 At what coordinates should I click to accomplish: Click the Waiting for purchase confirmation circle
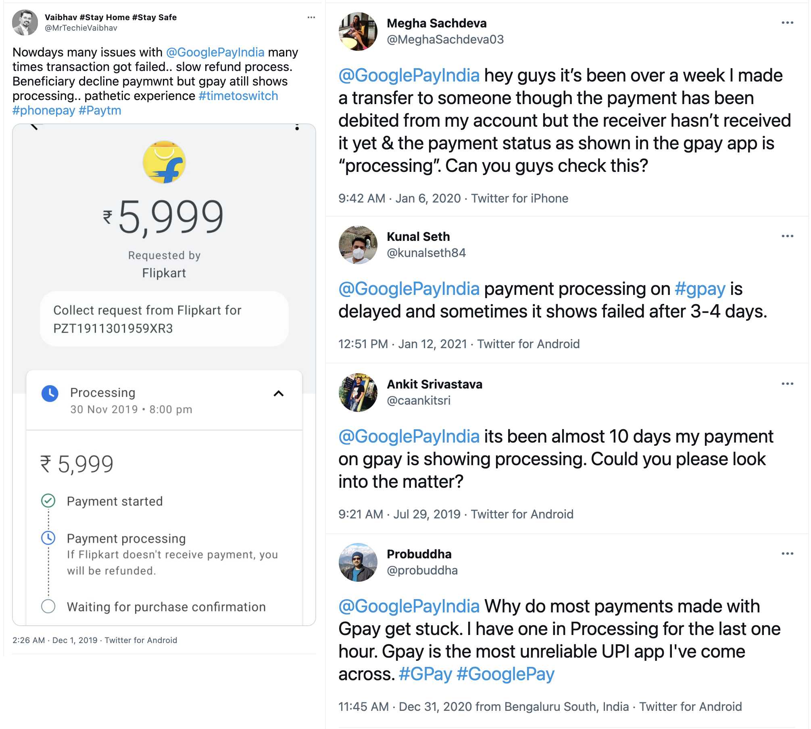coord(48,606)
